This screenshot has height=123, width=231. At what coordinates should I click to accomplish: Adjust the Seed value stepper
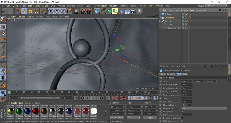click(x=192, y=115)
